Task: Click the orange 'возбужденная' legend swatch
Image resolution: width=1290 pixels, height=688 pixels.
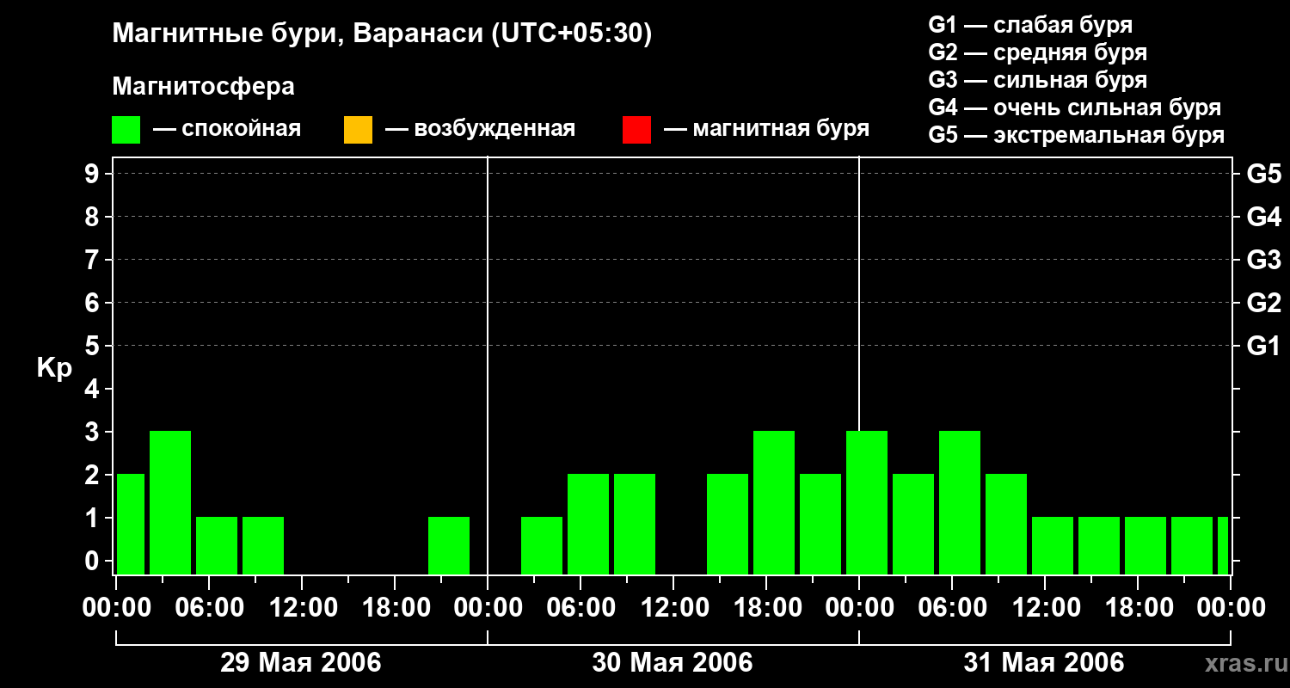Action: 358,130
